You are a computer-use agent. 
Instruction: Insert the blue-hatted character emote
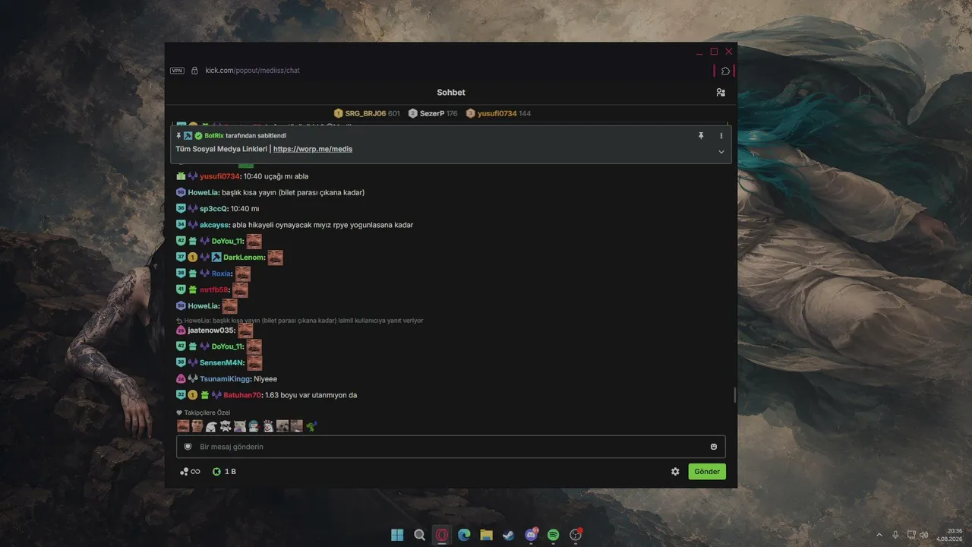(x=254, y=426)
